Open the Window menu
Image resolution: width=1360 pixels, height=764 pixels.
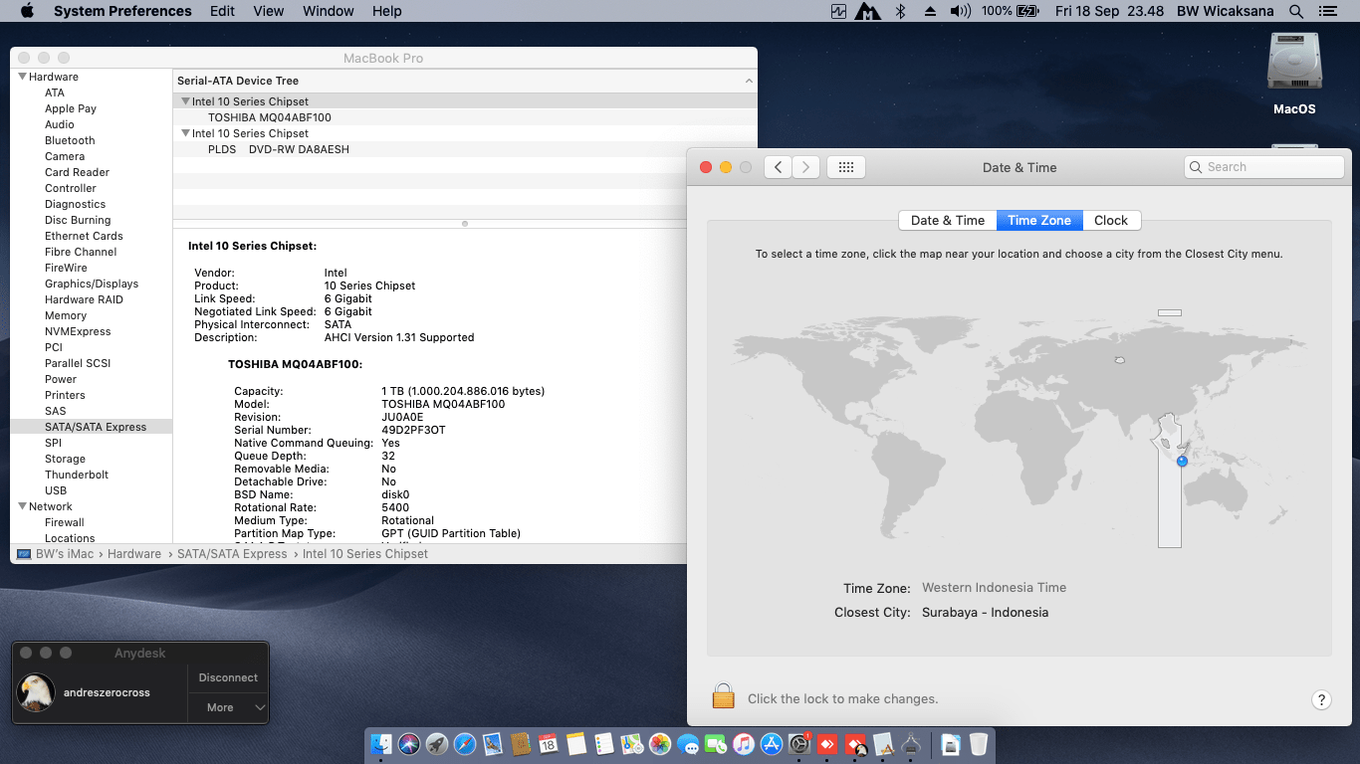coord(329,11)
